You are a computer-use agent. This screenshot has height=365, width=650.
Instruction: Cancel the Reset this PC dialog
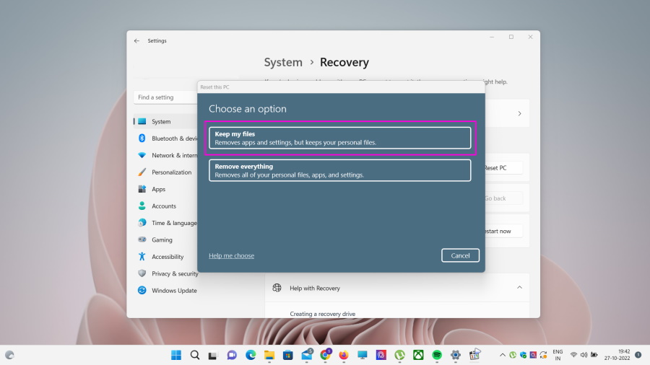[460, 255]
